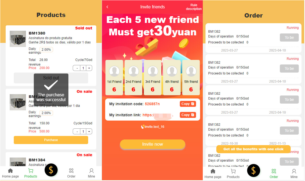Open Mine profile on the Order screen
The height and width of the screenshot is (181, 305).
294,174
